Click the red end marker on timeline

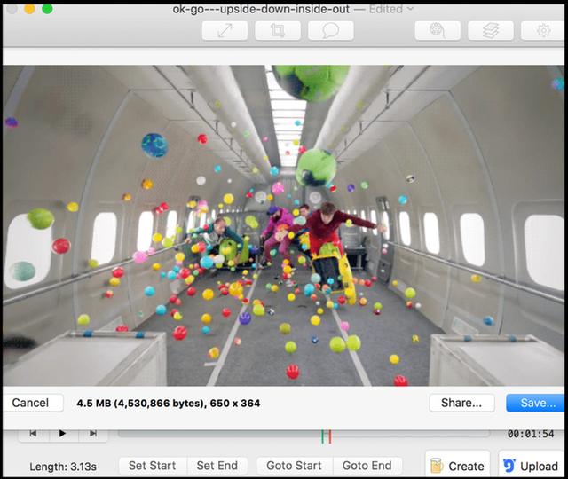(329, 436)
